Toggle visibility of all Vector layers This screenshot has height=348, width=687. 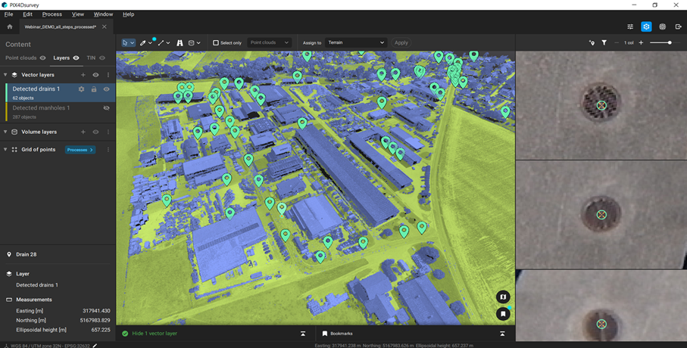(x=95, y=75)
